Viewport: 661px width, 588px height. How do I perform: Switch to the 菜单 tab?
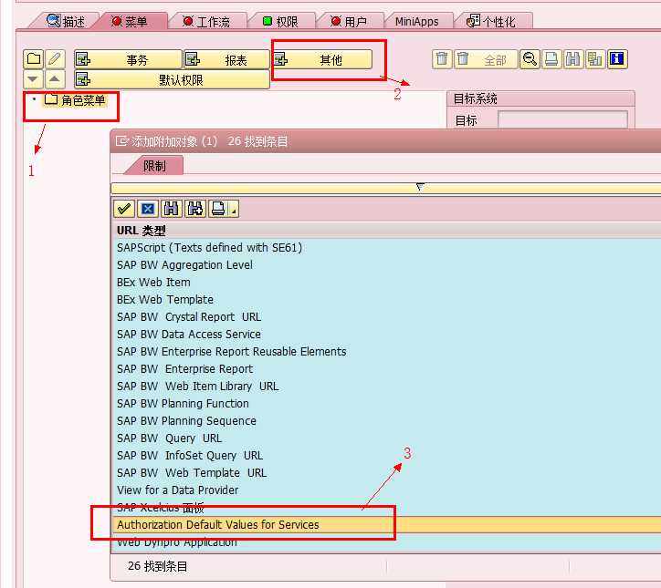[x=130, y=21]
